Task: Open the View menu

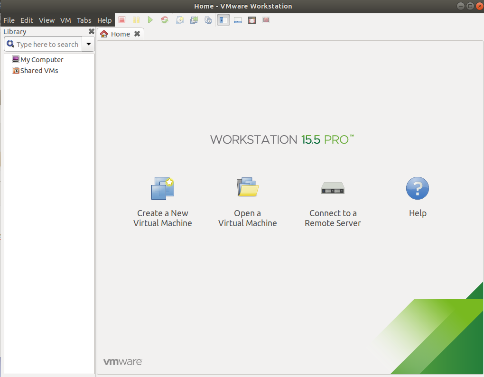Action: (x=47, y=20)
